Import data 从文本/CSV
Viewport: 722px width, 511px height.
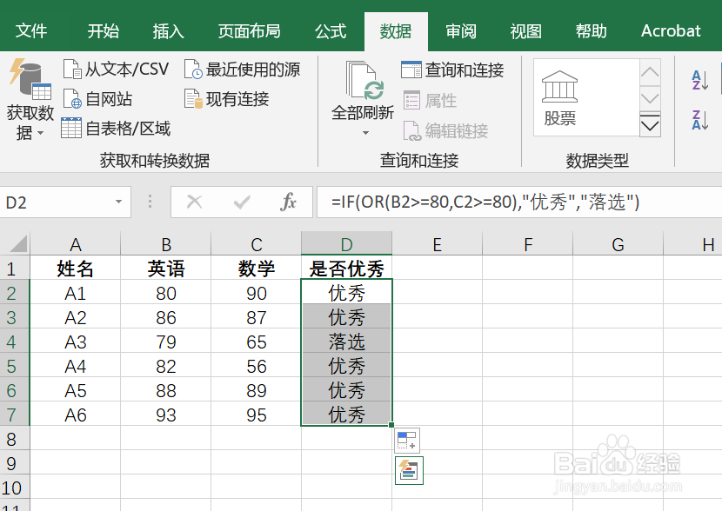116,70
